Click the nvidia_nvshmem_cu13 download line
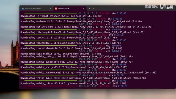This screenshot has height=99, width=176. pos(88,73)
